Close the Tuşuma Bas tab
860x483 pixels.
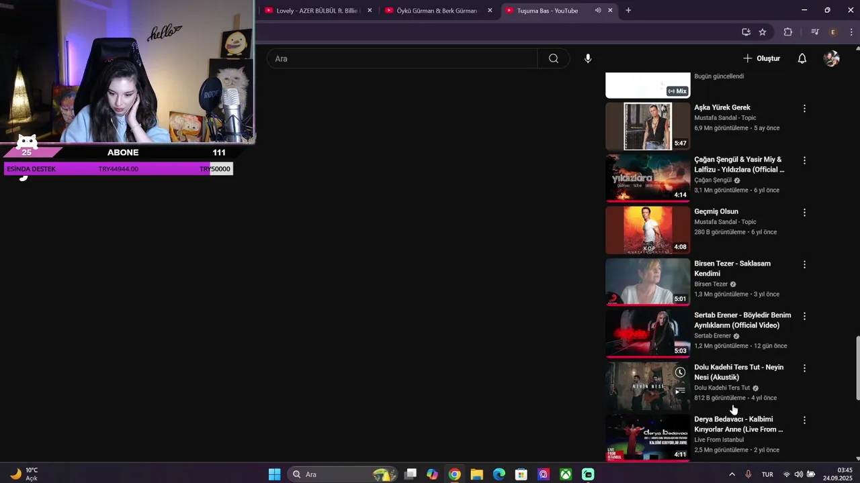click(x=610, y=10)
